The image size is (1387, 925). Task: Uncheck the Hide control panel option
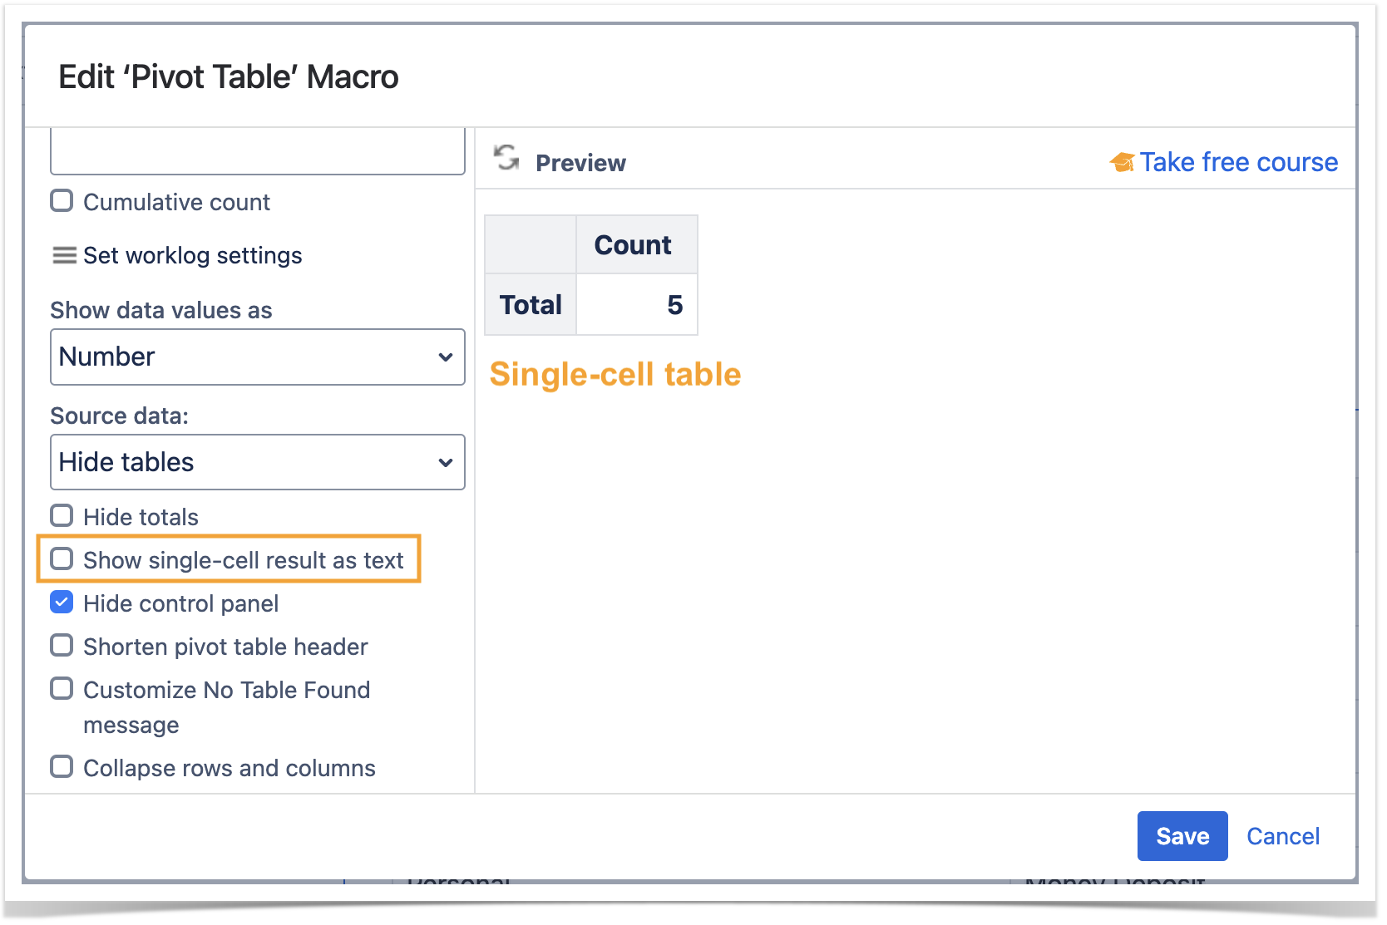click(62, 603)
